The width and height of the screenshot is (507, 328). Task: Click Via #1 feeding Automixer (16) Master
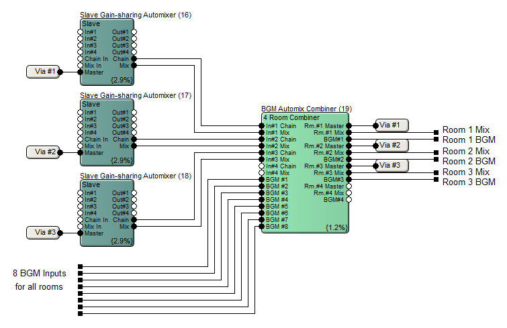(x=43, y=72)
